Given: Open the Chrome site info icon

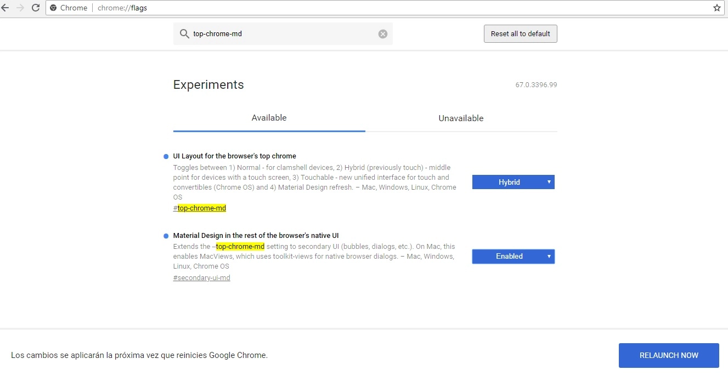Looking at the screenshot, I should pos(53,8).
